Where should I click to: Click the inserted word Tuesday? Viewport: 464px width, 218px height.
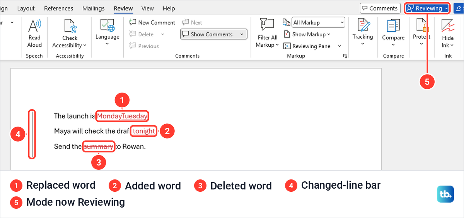pos(134,116)
